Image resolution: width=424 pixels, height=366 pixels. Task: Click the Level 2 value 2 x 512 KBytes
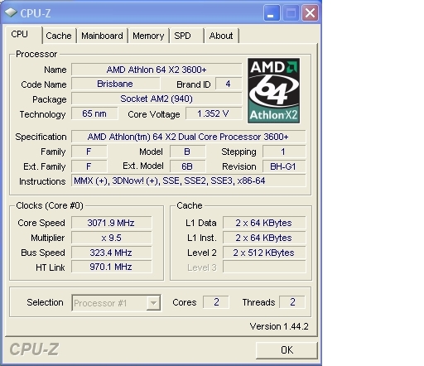pyautogui.click(x=264, y=253)
